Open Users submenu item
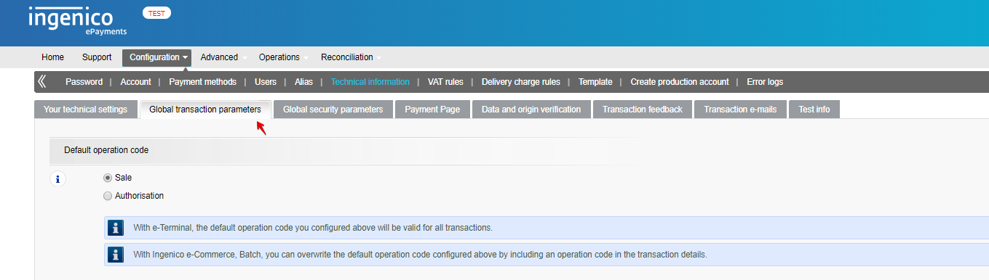 [x=266, y=82]
